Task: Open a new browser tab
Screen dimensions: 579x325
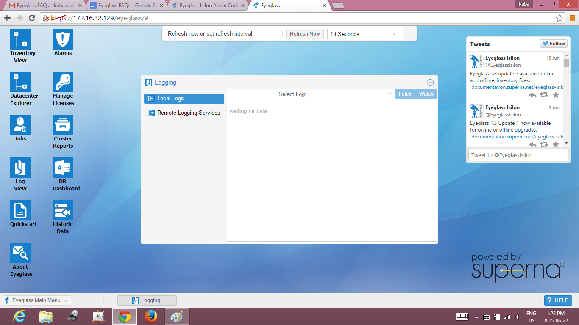Action: click(x=338, y=6)
